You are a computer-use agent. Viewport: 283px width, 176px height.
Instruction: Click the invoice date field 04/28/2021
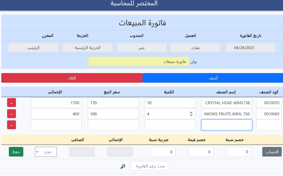tap(250, 48)
